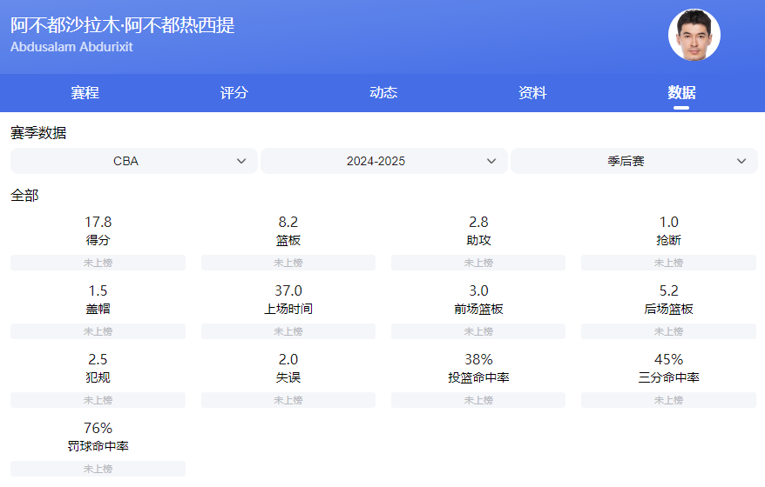Click the 未上榜 bar under 投篮命中率
765x487 pixels.
[x=478, y=400]
